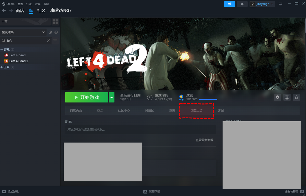This screenshot has width=306, height=196.
Task: Open the 查看 menu
Action: (20, 4)
